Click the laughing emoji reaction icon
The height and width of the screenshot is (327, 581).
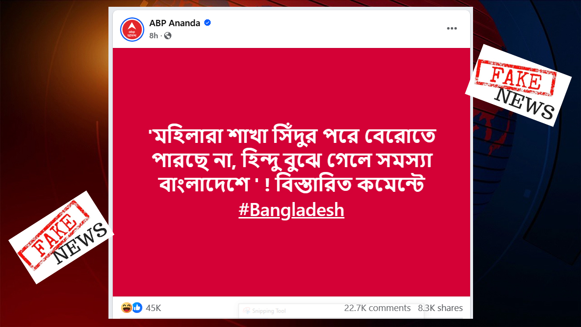[125, 308]
